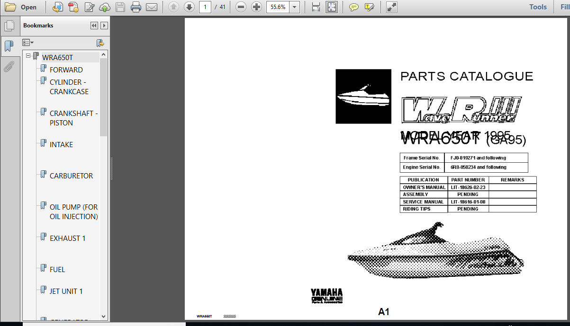Click the Create PDF icon
Image resolution: width=570 pixels, height=326 pixels.
click(73, 7)
